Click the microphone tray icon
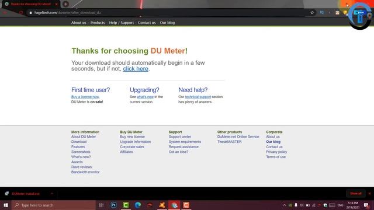The height and width of the screenshot is (210, 374). pos(296,205)
